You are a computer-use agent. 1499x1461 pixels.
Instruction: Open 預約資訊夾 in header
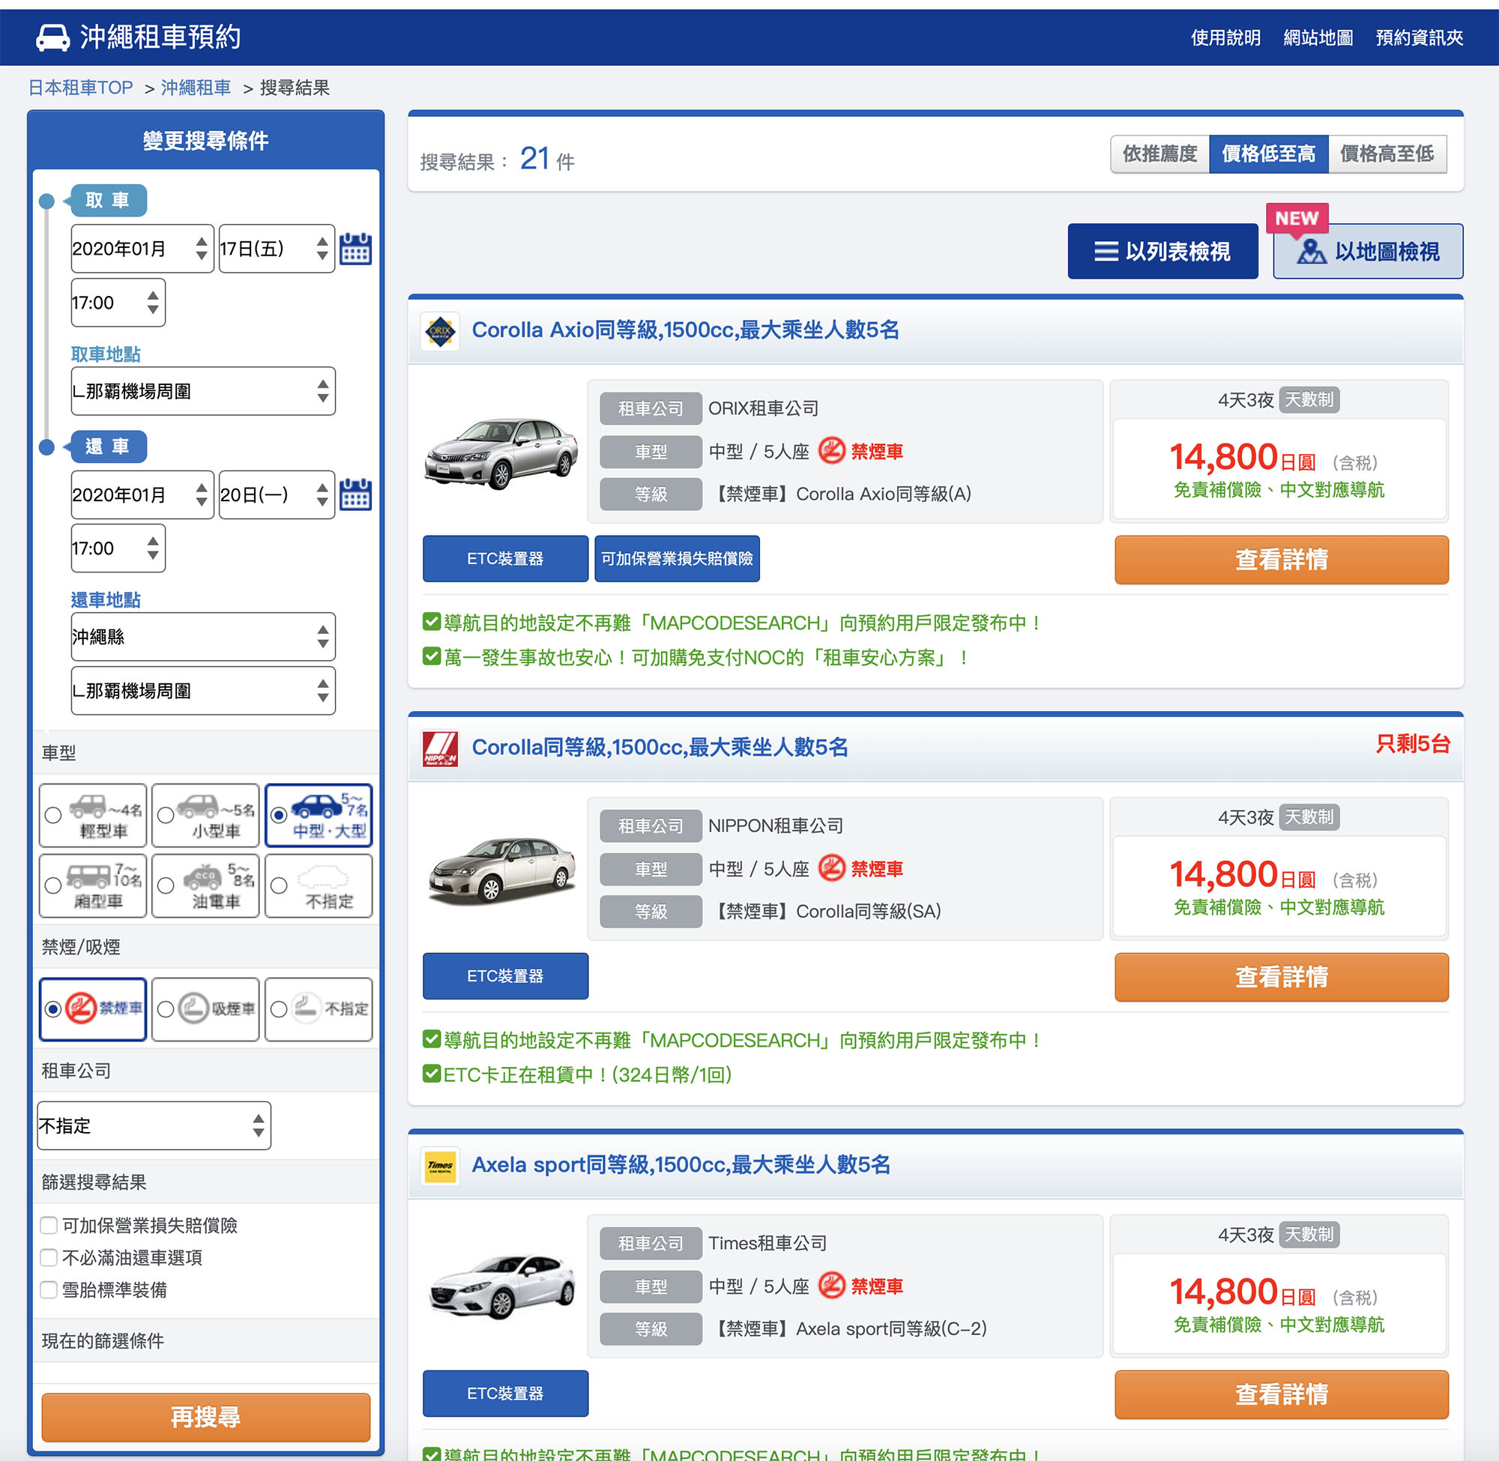tap(1419, 37)
